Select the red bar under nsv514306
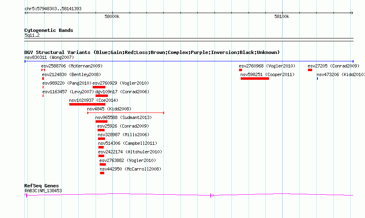Screen dimensions: 365x218 coord(101,147)
